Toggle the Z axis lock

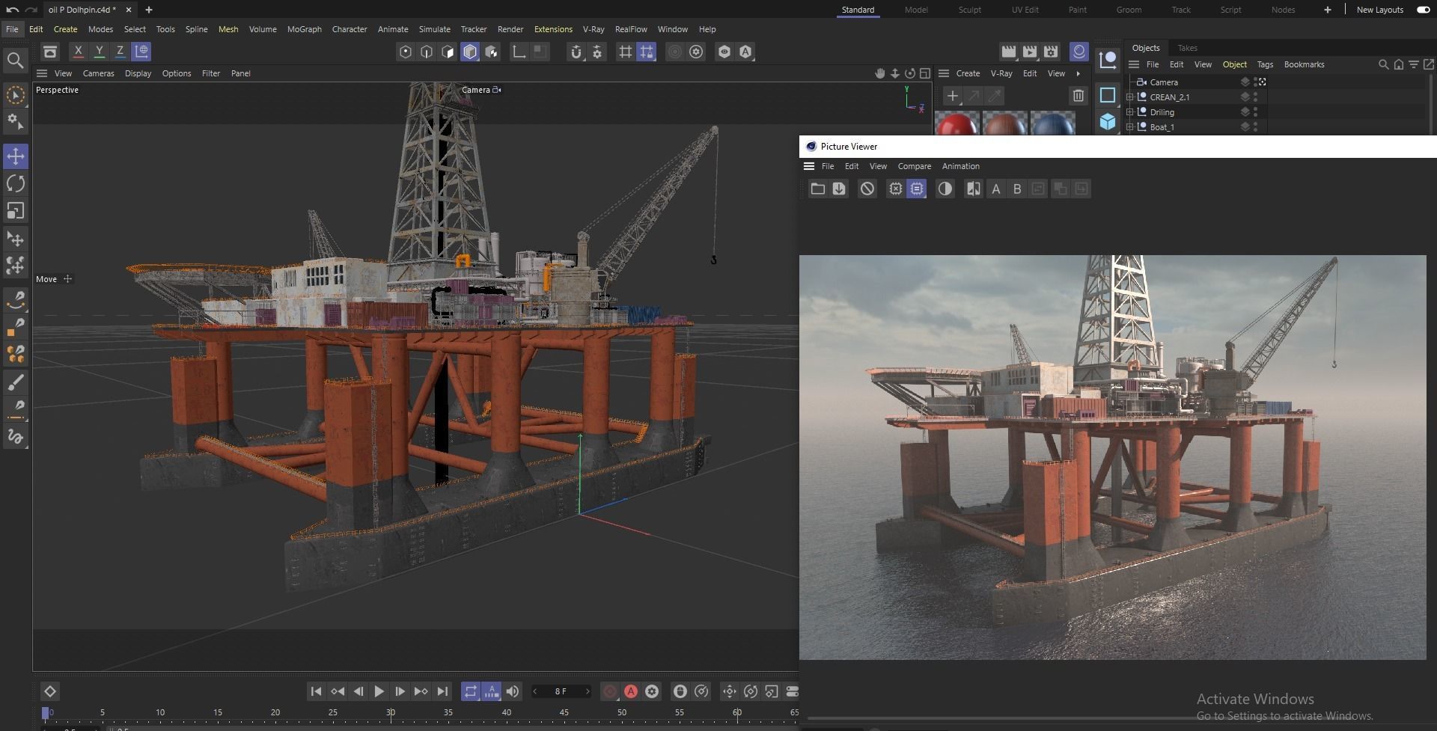click(x=120, y=52)
